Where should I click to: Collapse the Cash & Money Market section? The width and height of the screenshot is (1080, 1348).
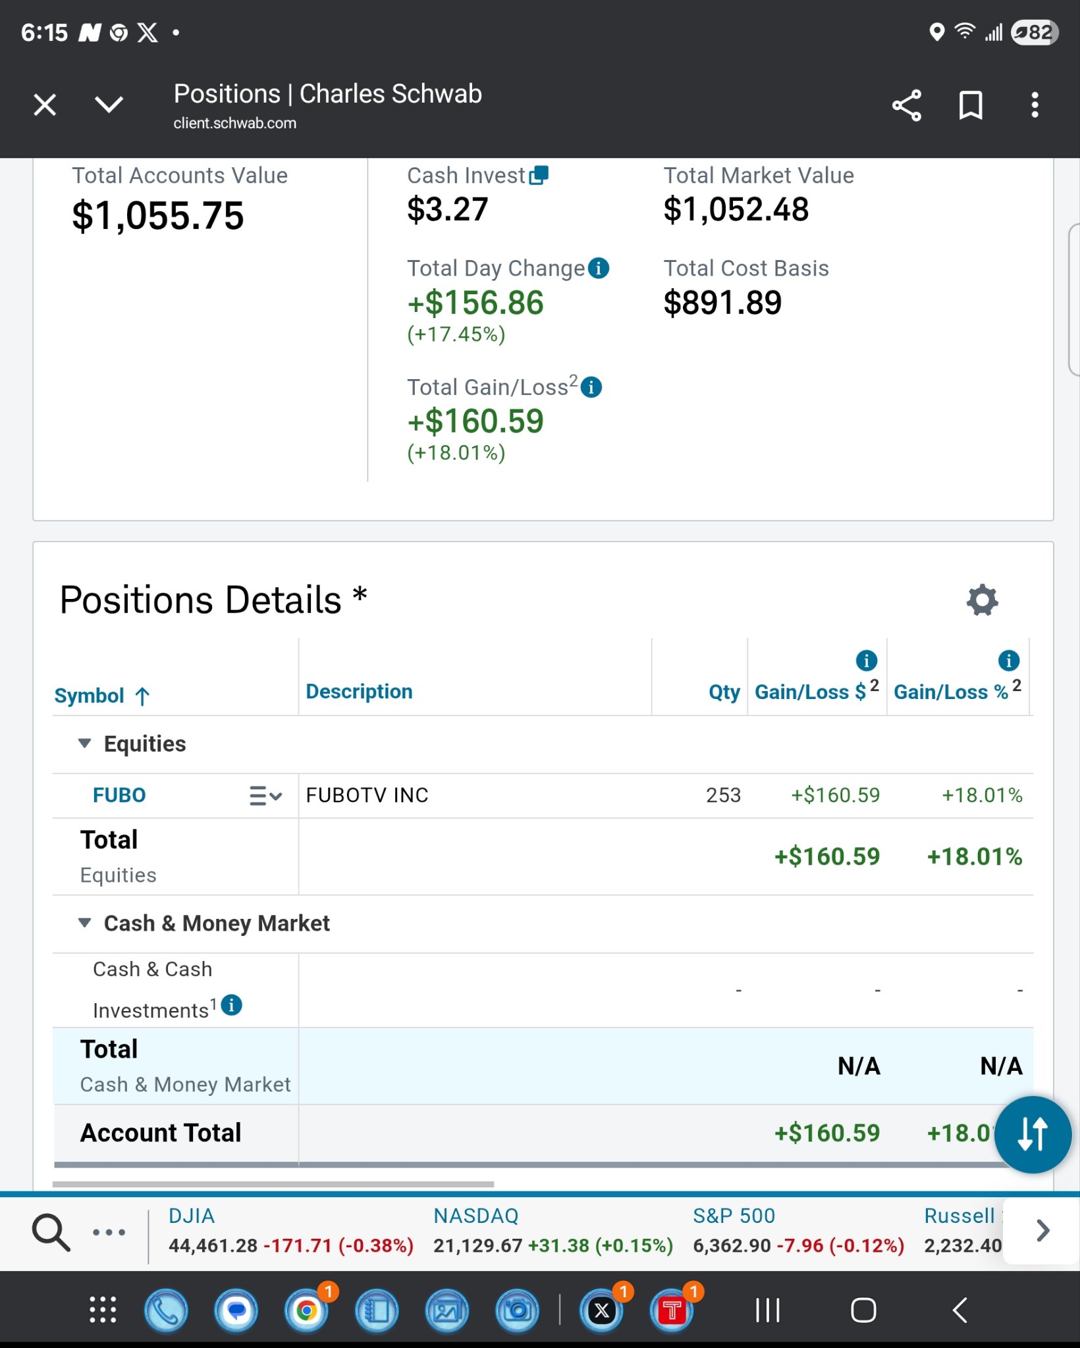tap(84, 923)
